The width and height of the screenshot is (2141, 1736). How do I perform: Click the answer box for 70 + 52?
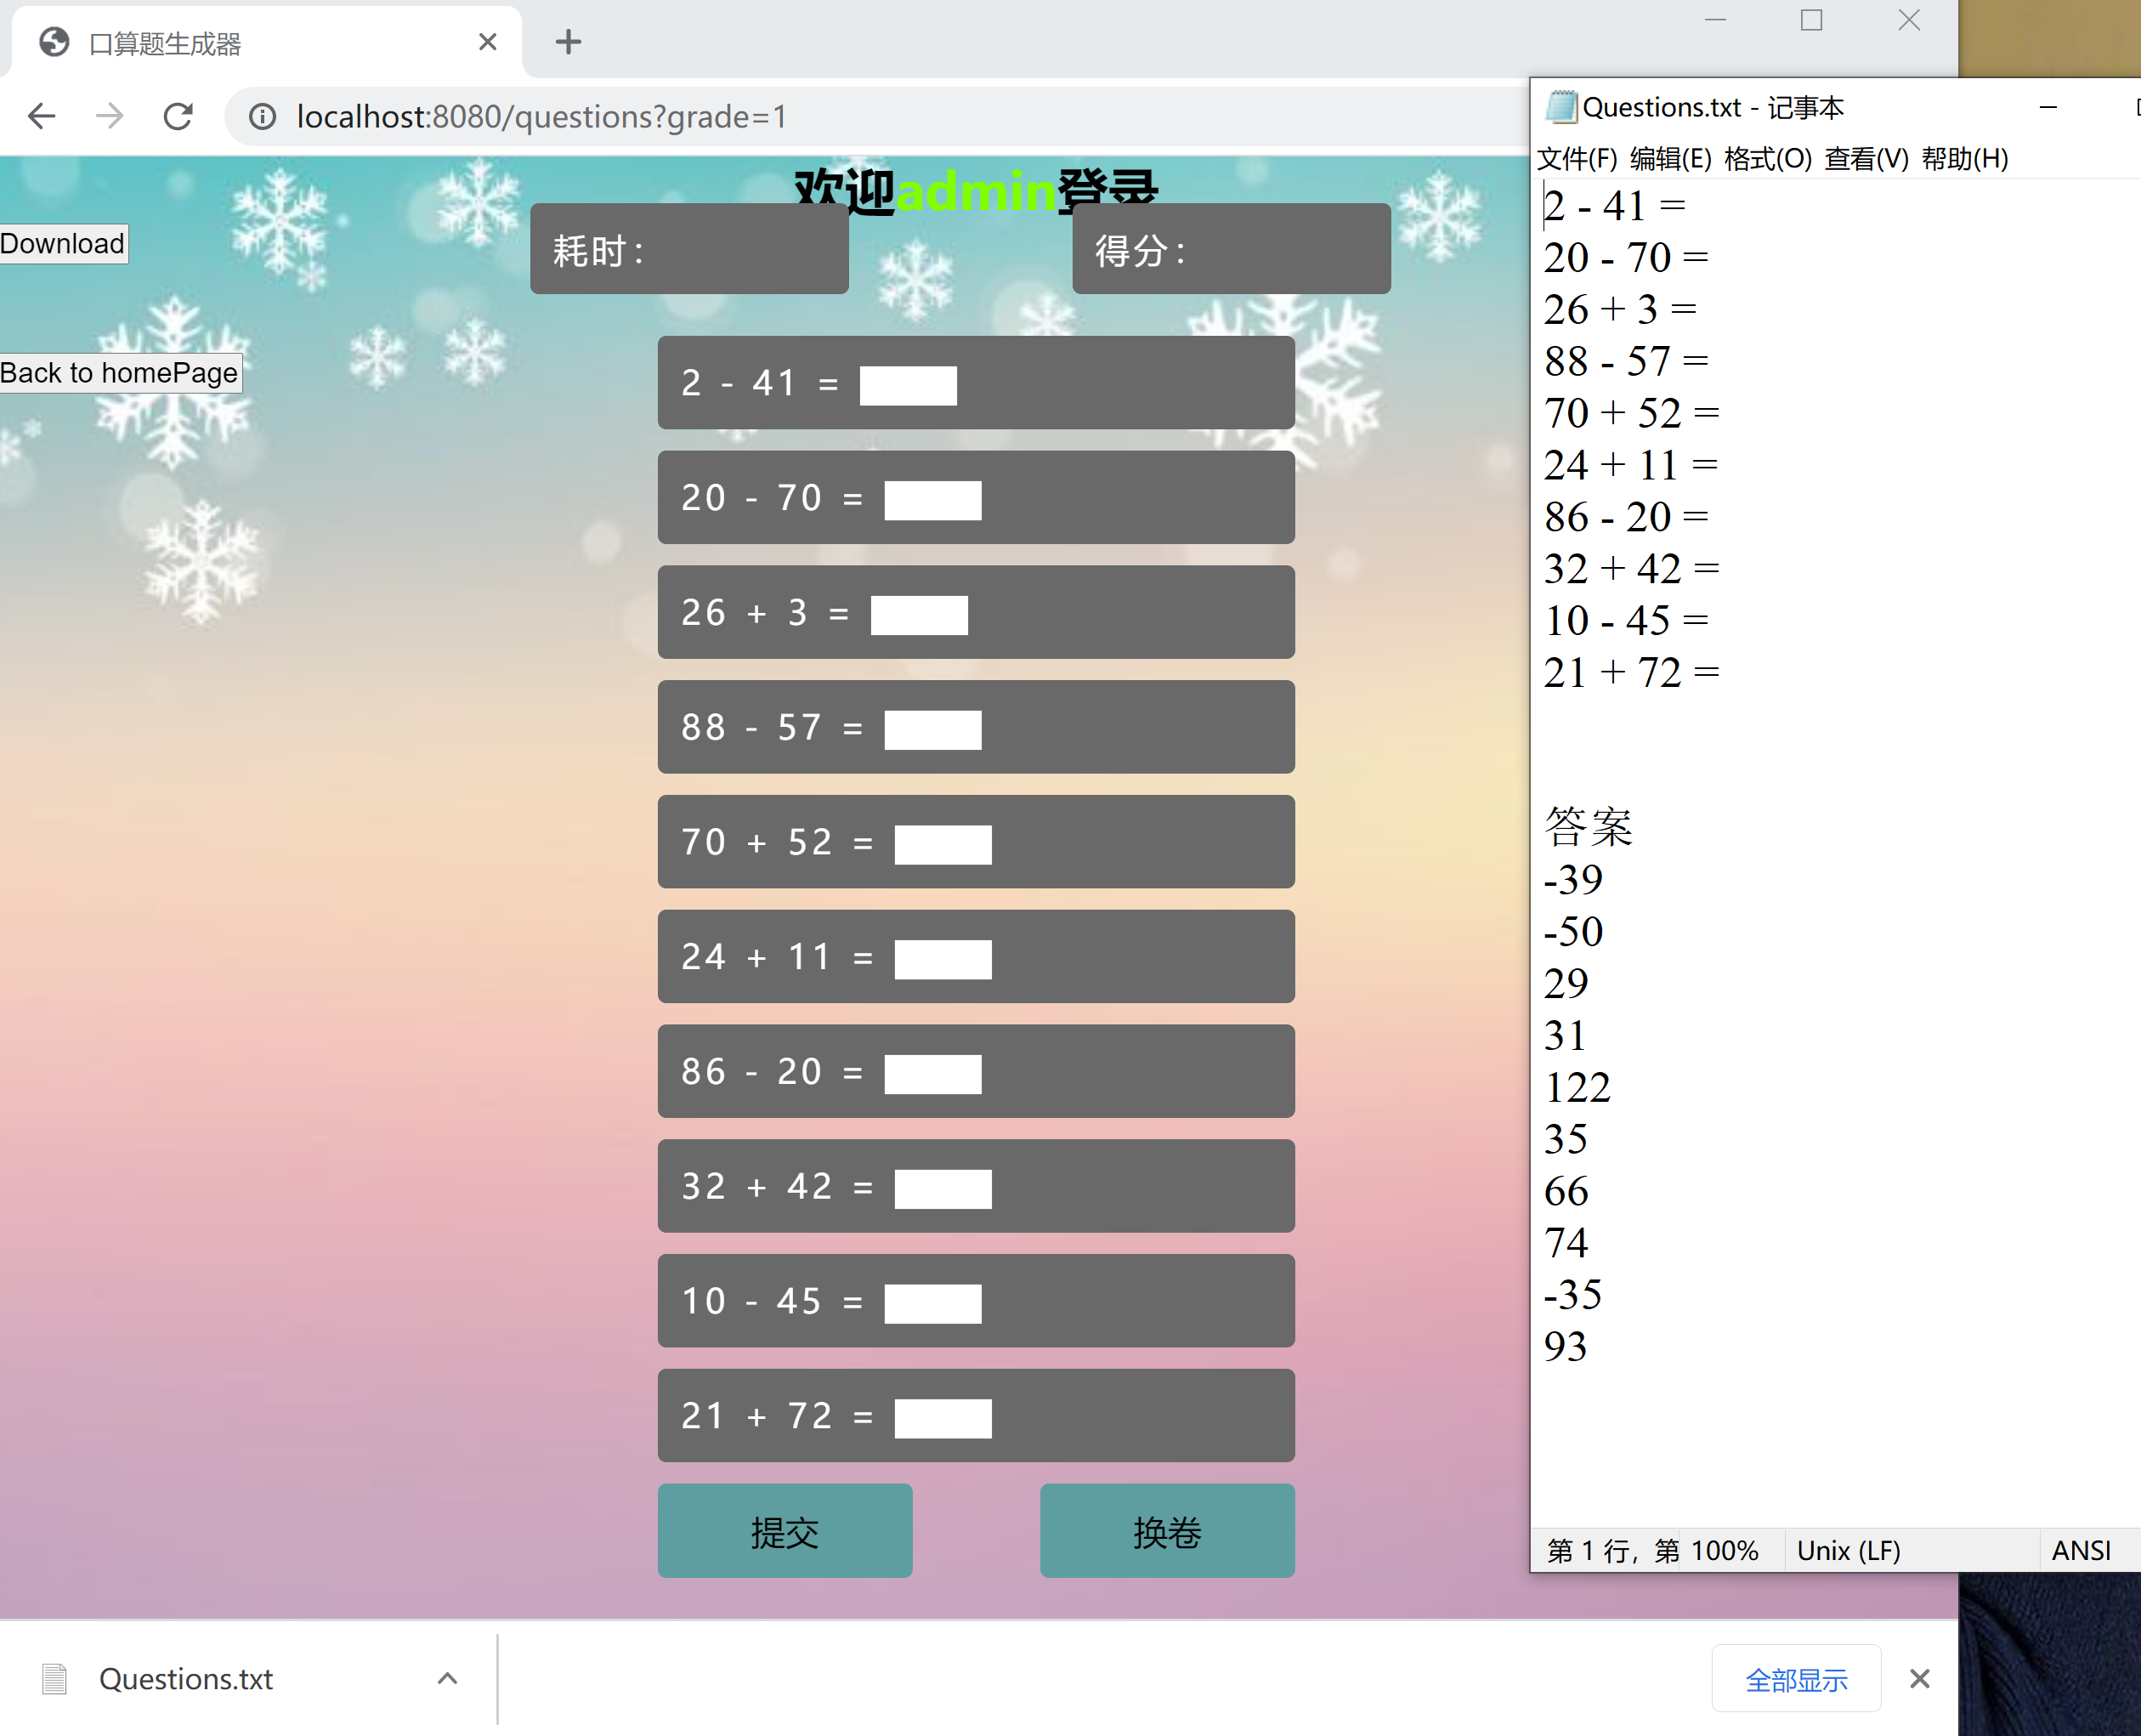[x=942, y=844]
